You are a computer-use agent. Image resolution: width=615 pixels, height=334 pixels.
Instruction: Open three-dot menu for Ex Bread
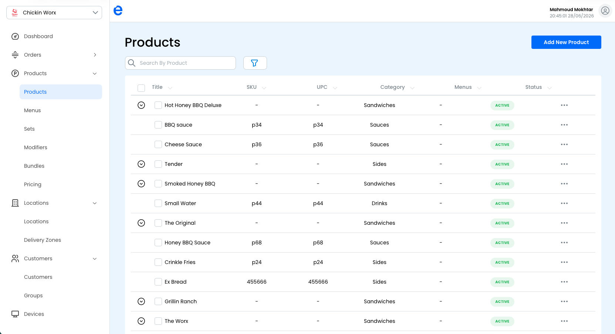[564, 282]
